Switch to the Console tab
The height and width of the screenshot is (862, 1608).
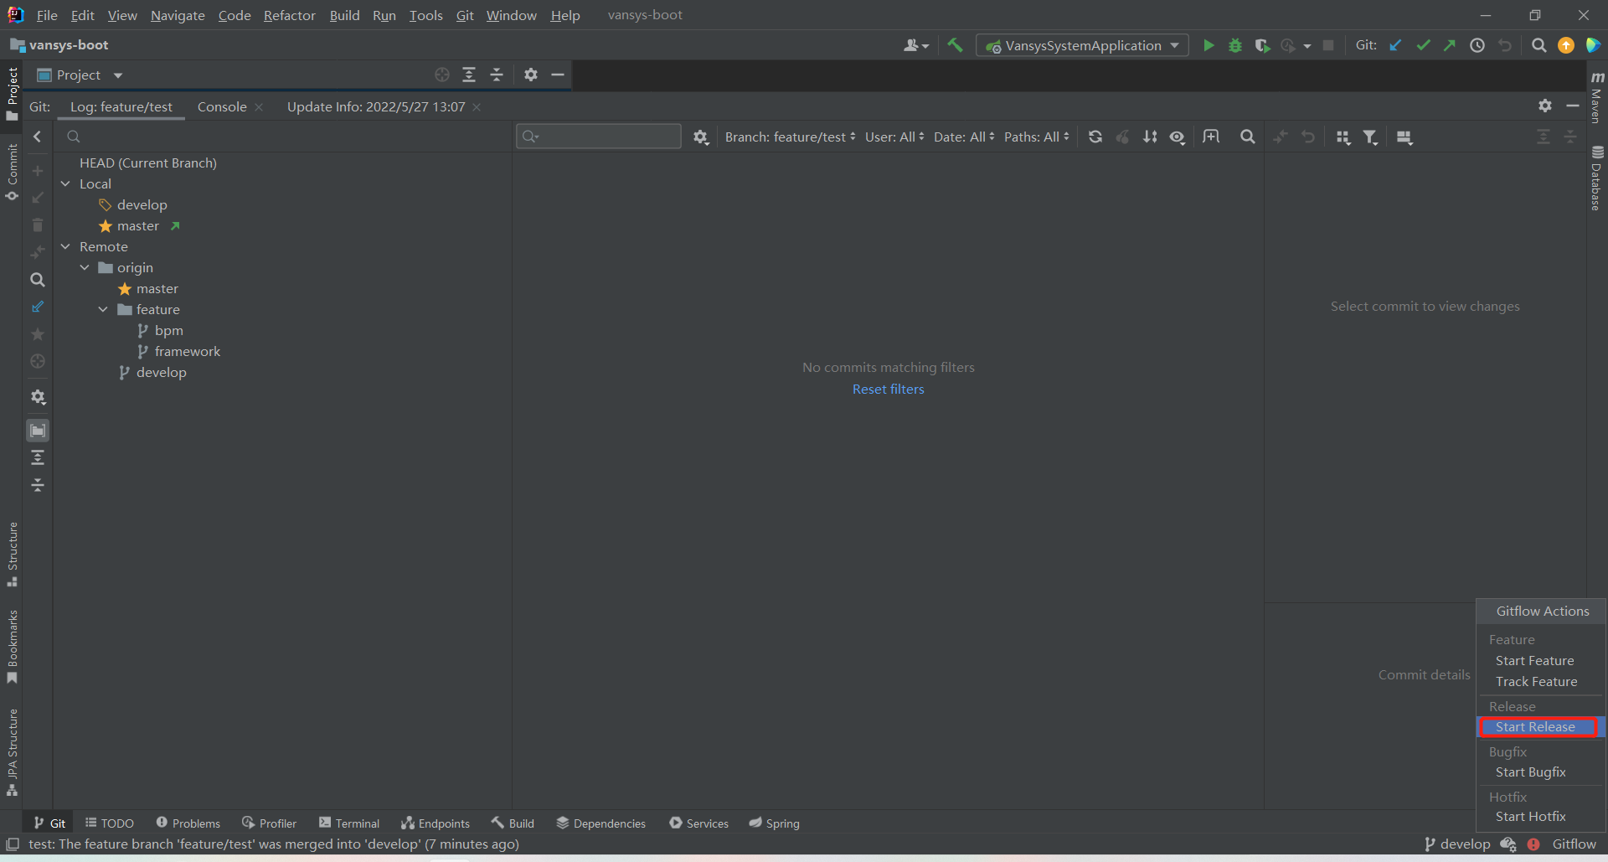(x=222, y=106)
